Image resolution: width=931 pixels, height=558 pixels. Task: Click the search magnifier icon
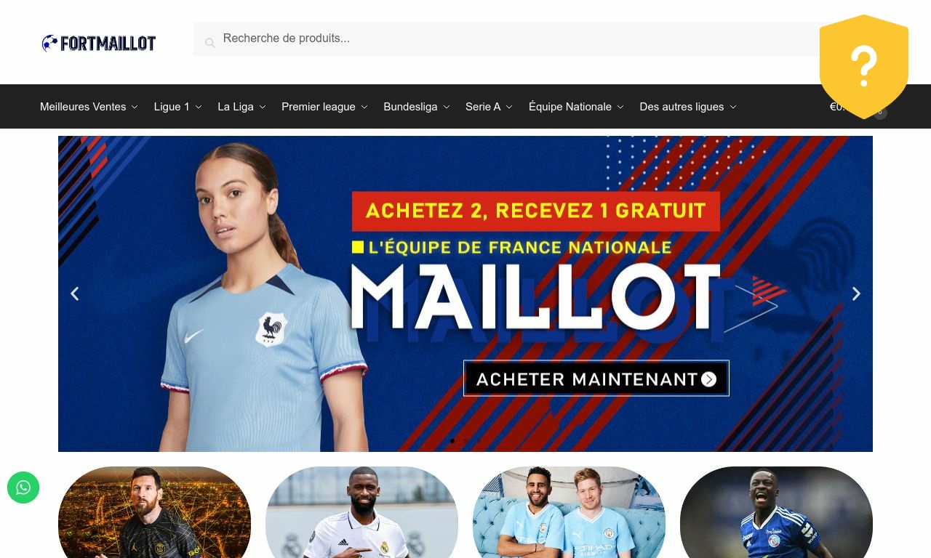click(x=209, y=43)
